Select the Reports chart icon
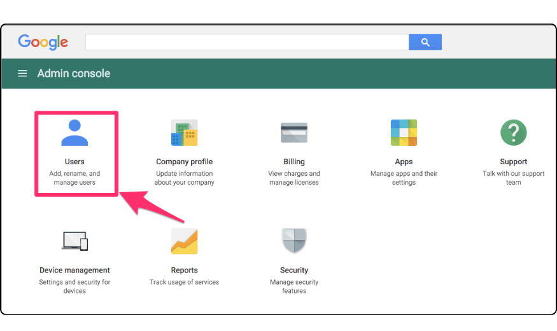The image size is (557, 331). 184,241
